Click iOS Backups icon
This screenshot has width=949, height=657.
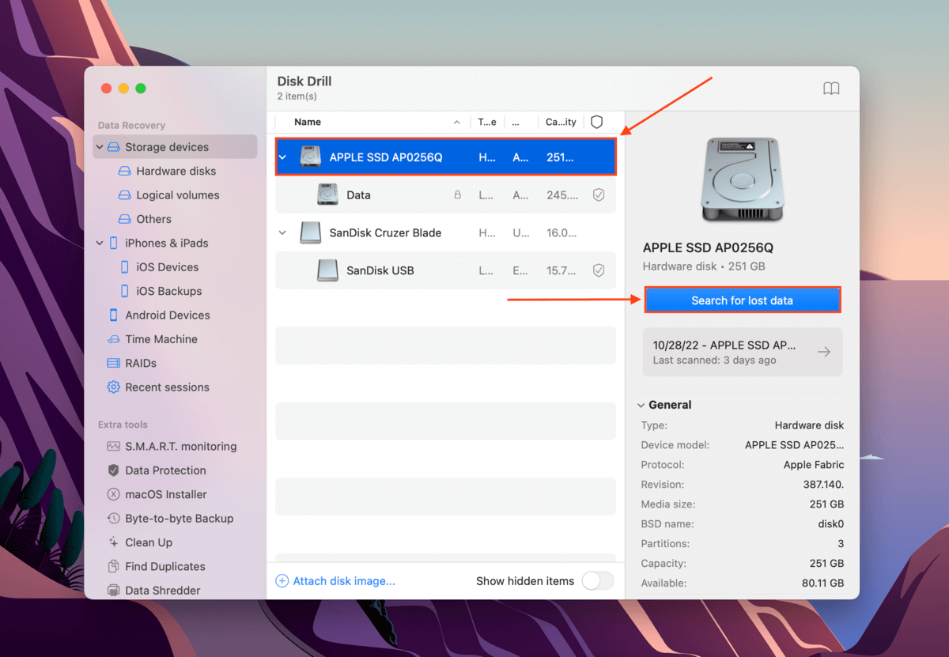[x=124, y=291]
